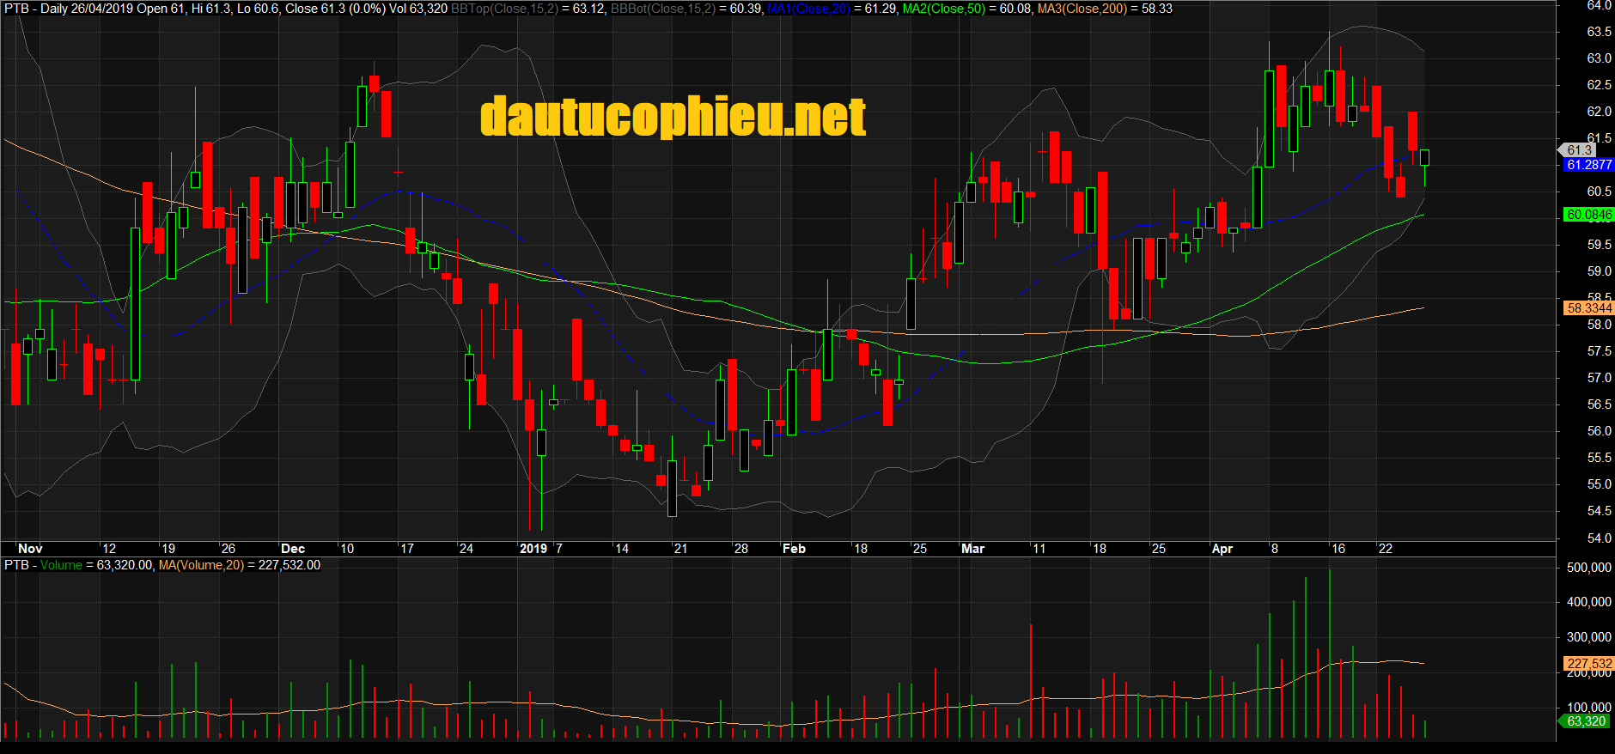This screenshot has width=1615, height=754.
Task: Click the 56.0 price axis label
Action: coord(1600,431)
